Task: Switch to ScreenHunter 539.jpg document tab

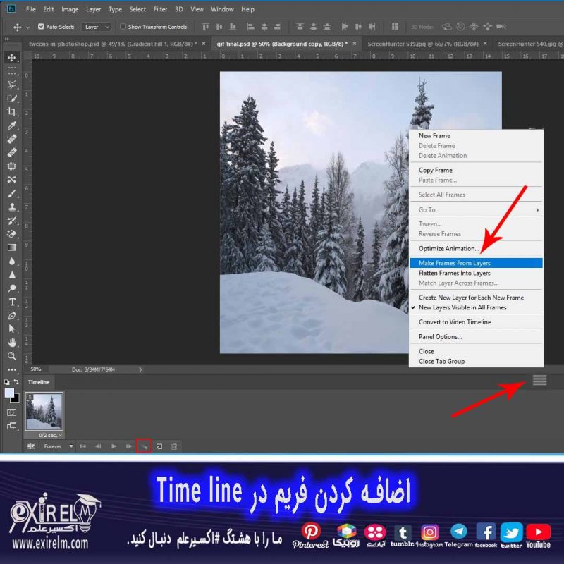Action: (x=422, y=44)
